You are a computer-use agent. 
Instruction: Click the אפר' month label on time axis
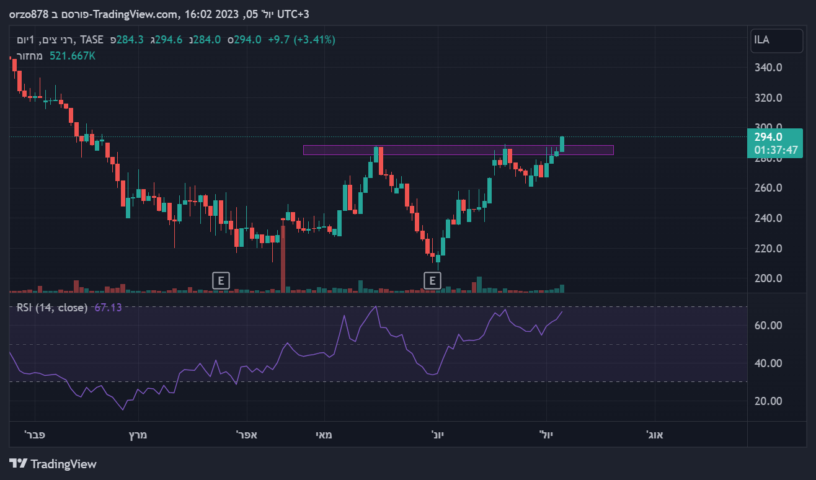[247, 434]
